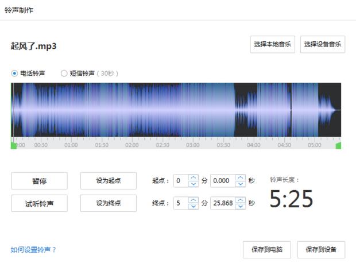Click the waveform at the 02:30 mark
This screenshot has height=263, width=356.
(162, 110)
